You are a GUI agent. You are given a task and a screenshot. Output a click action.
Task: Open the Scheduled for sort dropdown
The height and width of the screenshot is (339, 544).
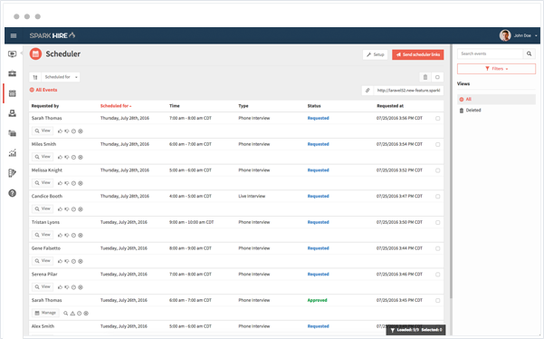click(x=61, y=77)
